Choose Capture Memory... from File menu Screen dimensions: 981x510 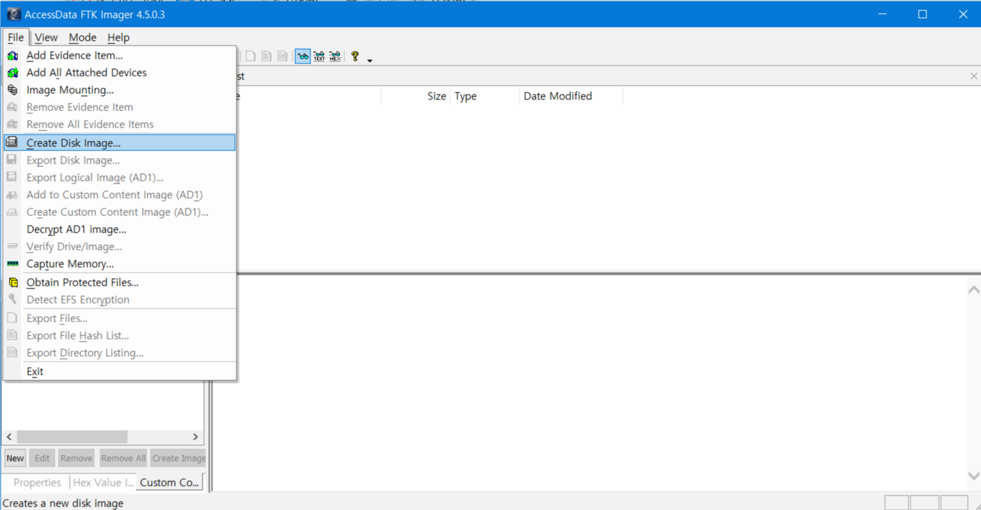tap(120, 264)
